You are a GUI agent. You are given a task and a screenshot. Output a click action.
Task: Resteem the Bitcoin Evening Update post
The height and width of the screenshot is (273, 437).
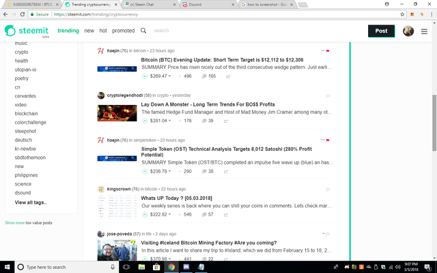click(x=228, y=76)
